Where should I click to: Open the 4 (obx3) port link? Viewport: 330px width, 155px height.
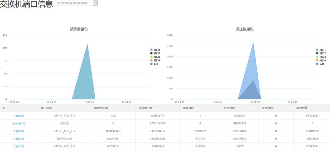(19, 116)
